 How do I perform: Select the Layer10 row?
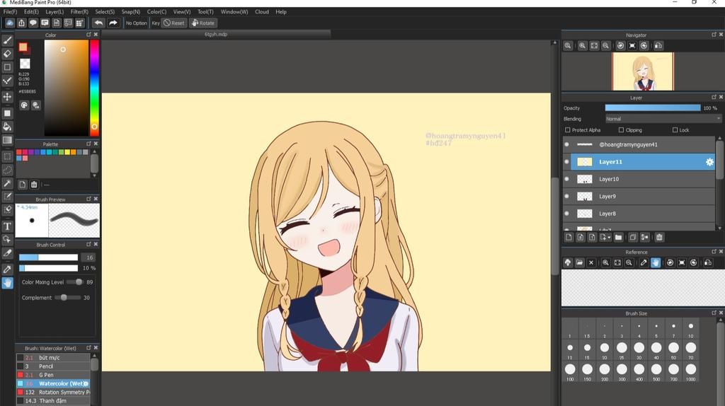639,179
